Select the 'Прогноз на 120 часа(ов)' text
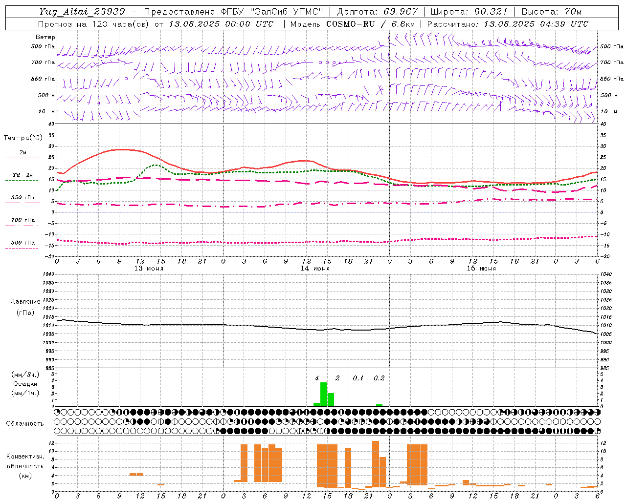626x500 pixels. coord(94,24)
